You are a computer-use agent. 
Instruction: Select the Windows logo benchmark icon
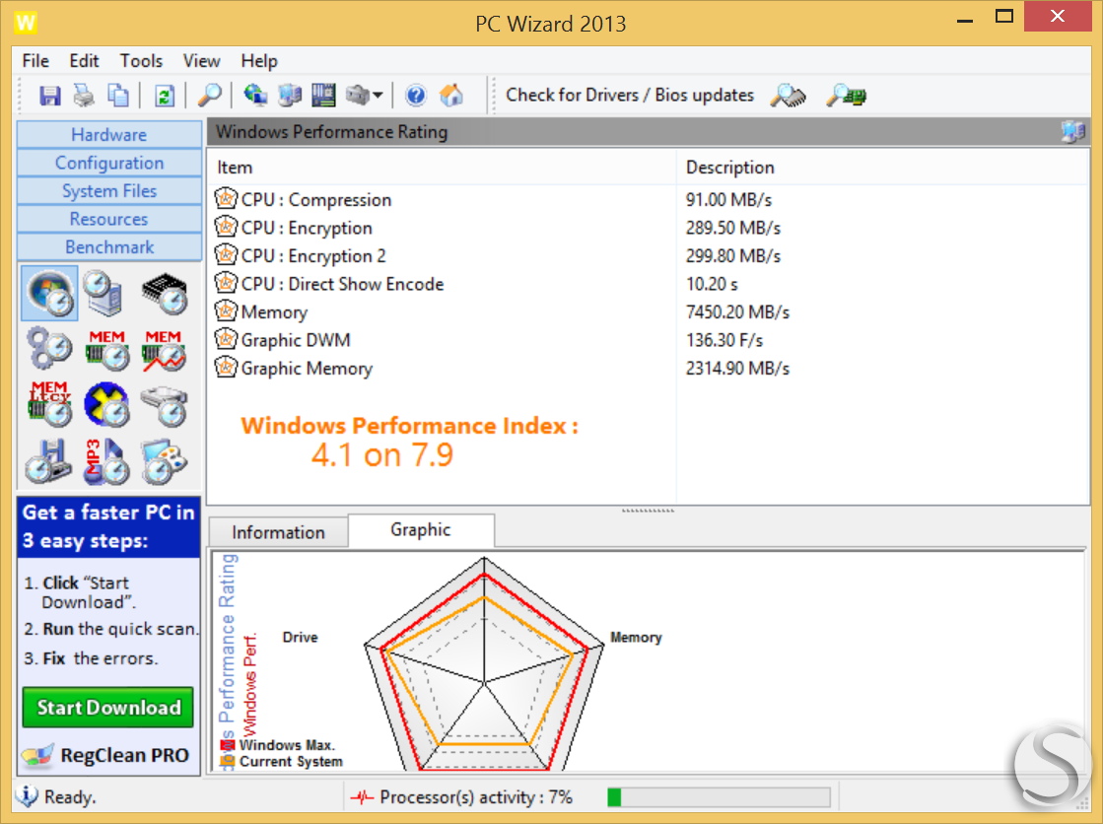[49, 294]
